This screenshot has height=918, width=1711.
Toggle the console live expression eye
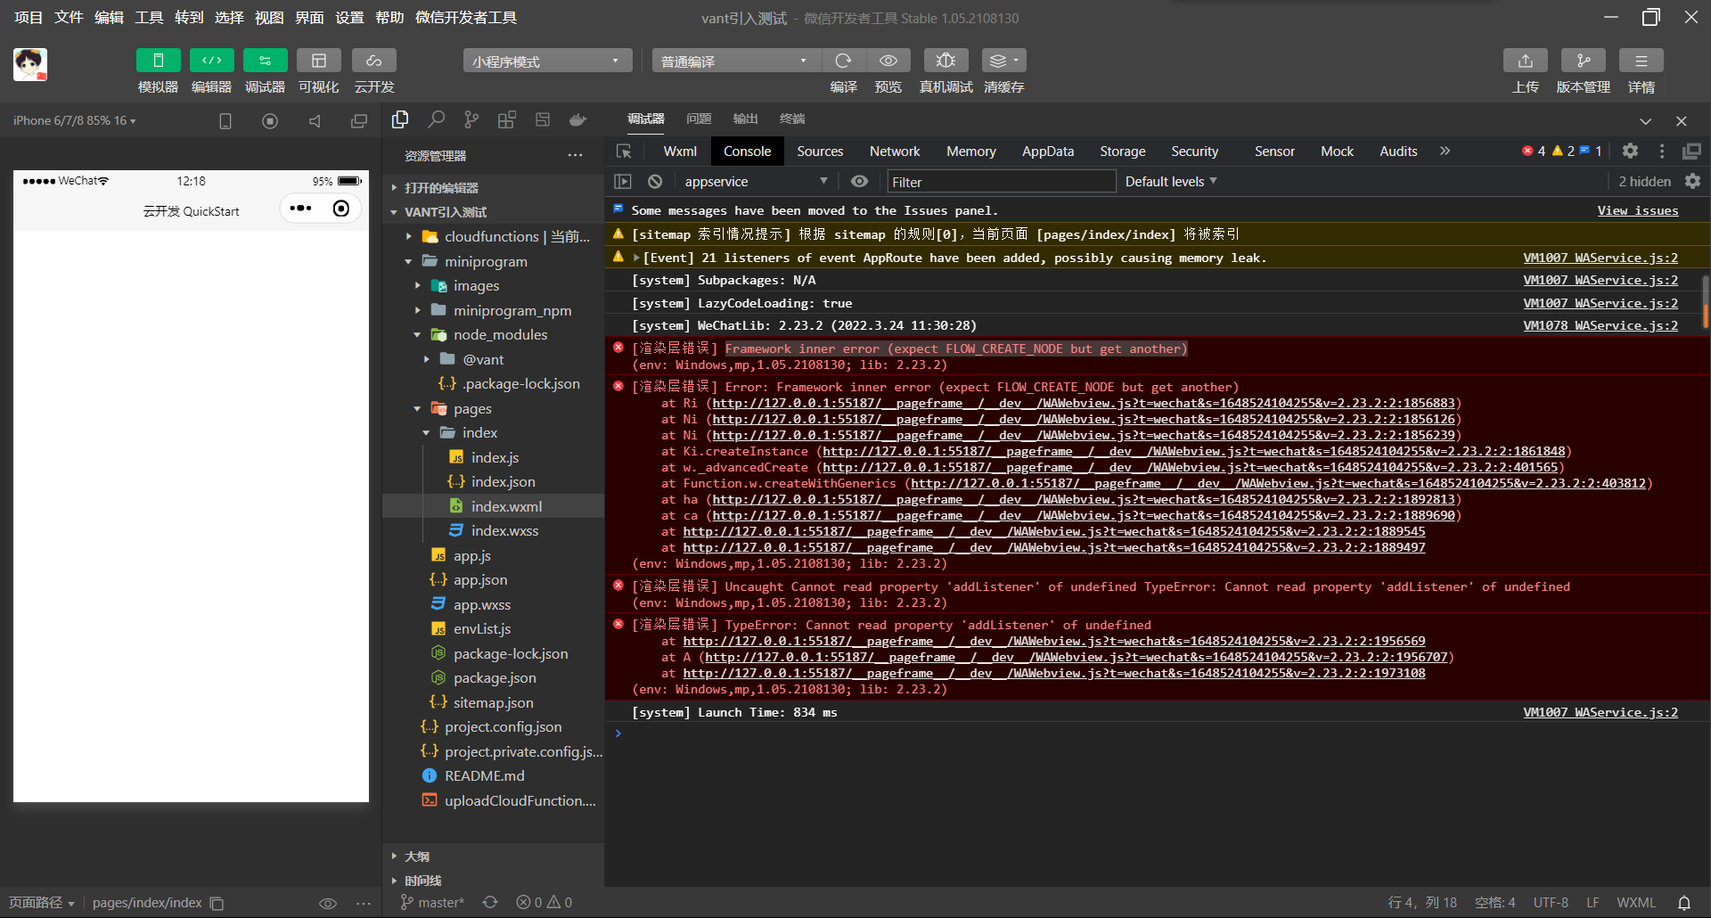(859, 181)
